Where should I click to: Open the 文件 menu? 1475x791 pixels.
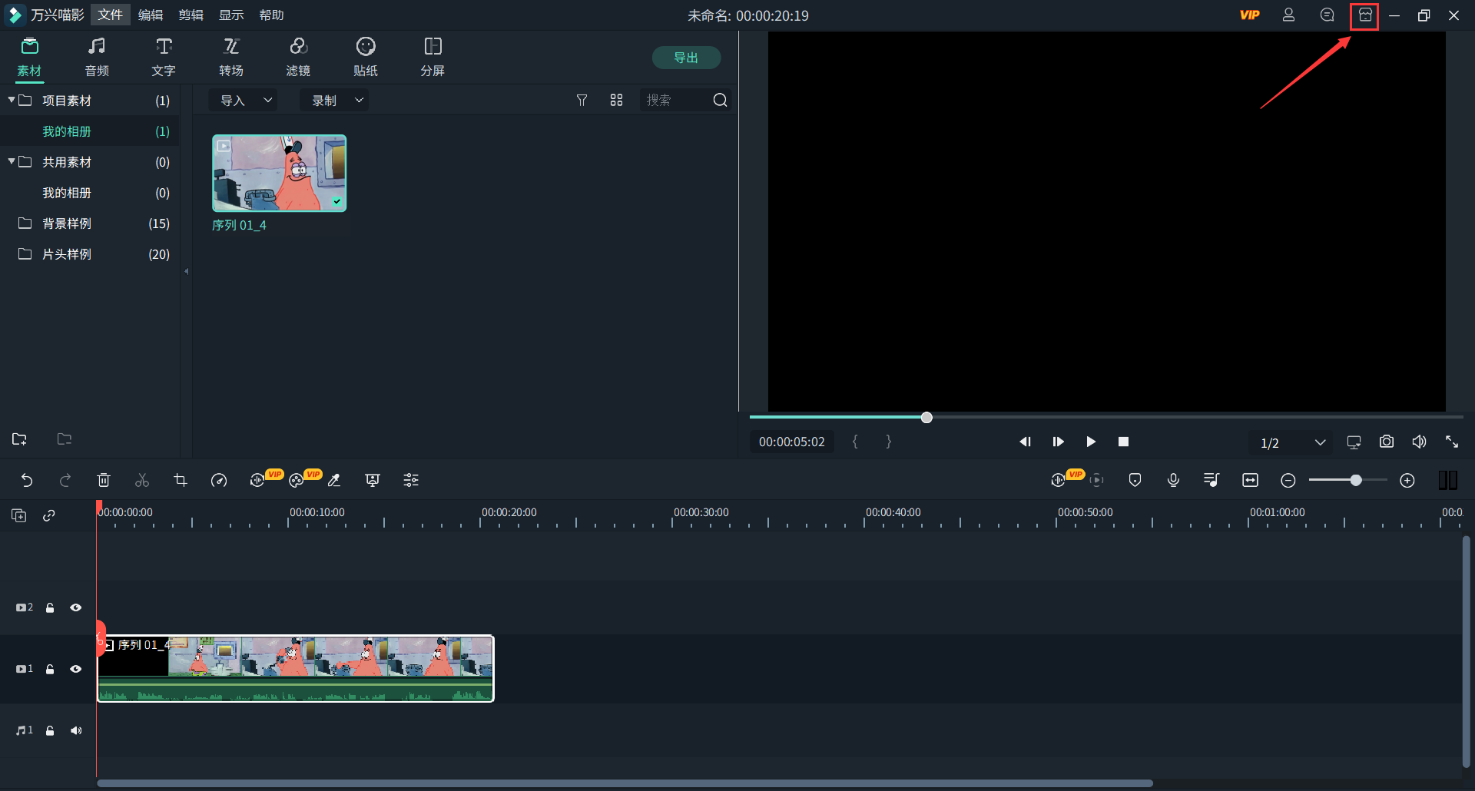coord(110,15)
